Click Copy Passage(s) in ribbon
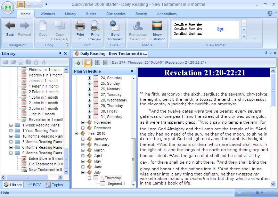This screenshot has width=278, height=197. (59, 31)
